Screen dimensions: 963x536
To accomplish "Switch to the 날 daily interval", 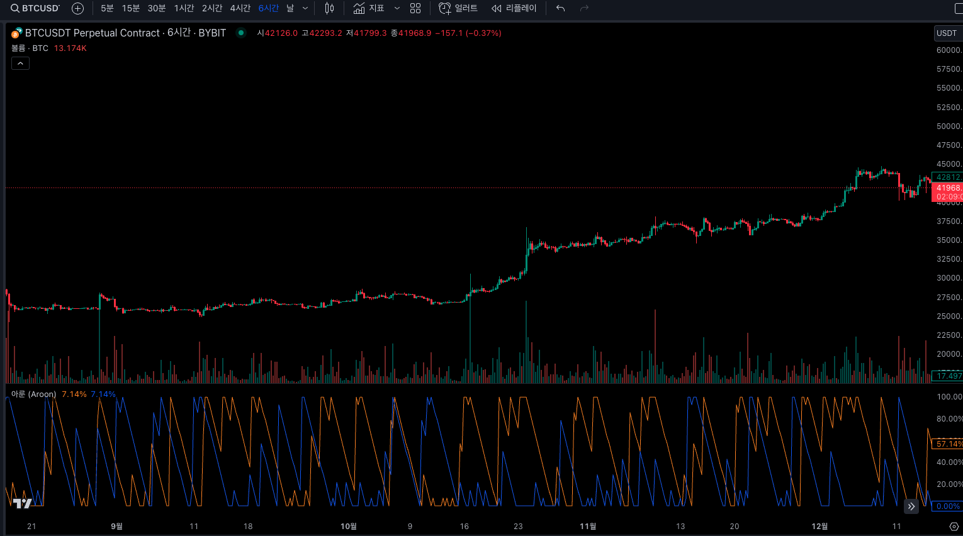I will point(290,8).
